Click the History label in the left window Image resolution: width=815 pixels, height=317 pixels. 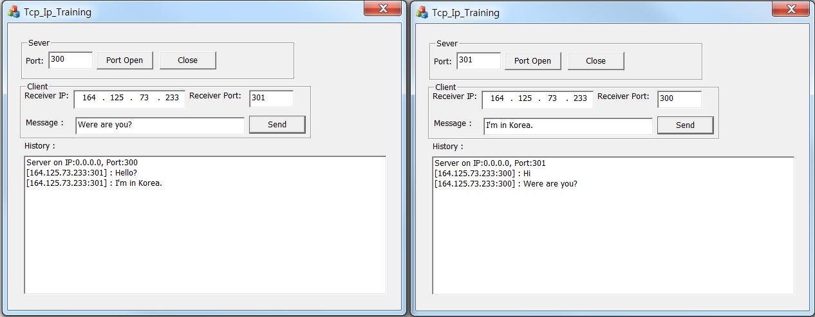coord(40,146)
